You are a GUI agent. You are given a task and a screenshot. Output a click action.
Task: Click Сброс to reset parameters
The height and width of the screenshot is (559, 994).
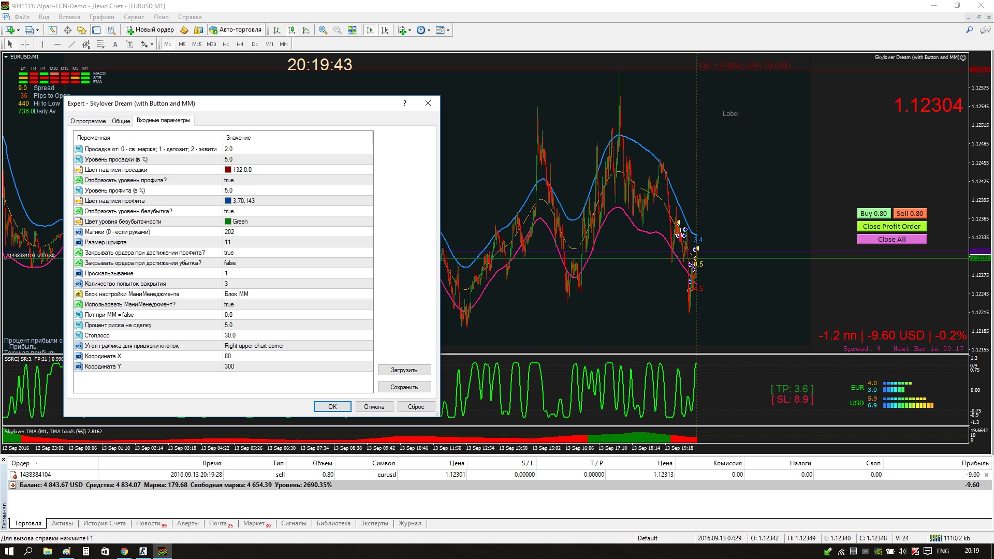[x=416, y=407]
